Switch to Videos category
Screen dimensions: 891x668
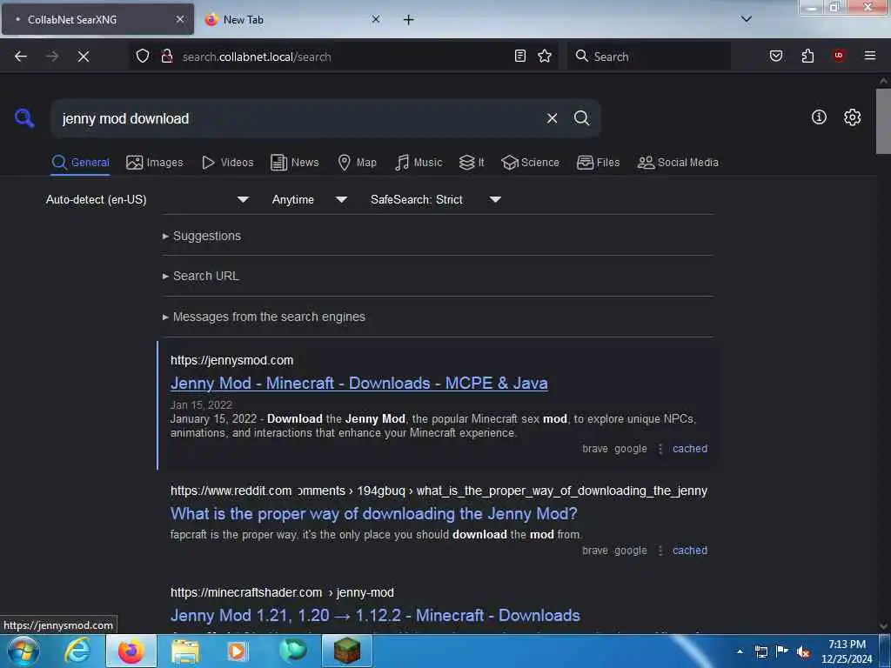228,163
